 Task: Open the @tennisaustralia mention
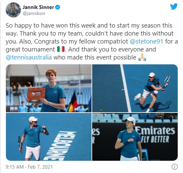click(29, 57)
